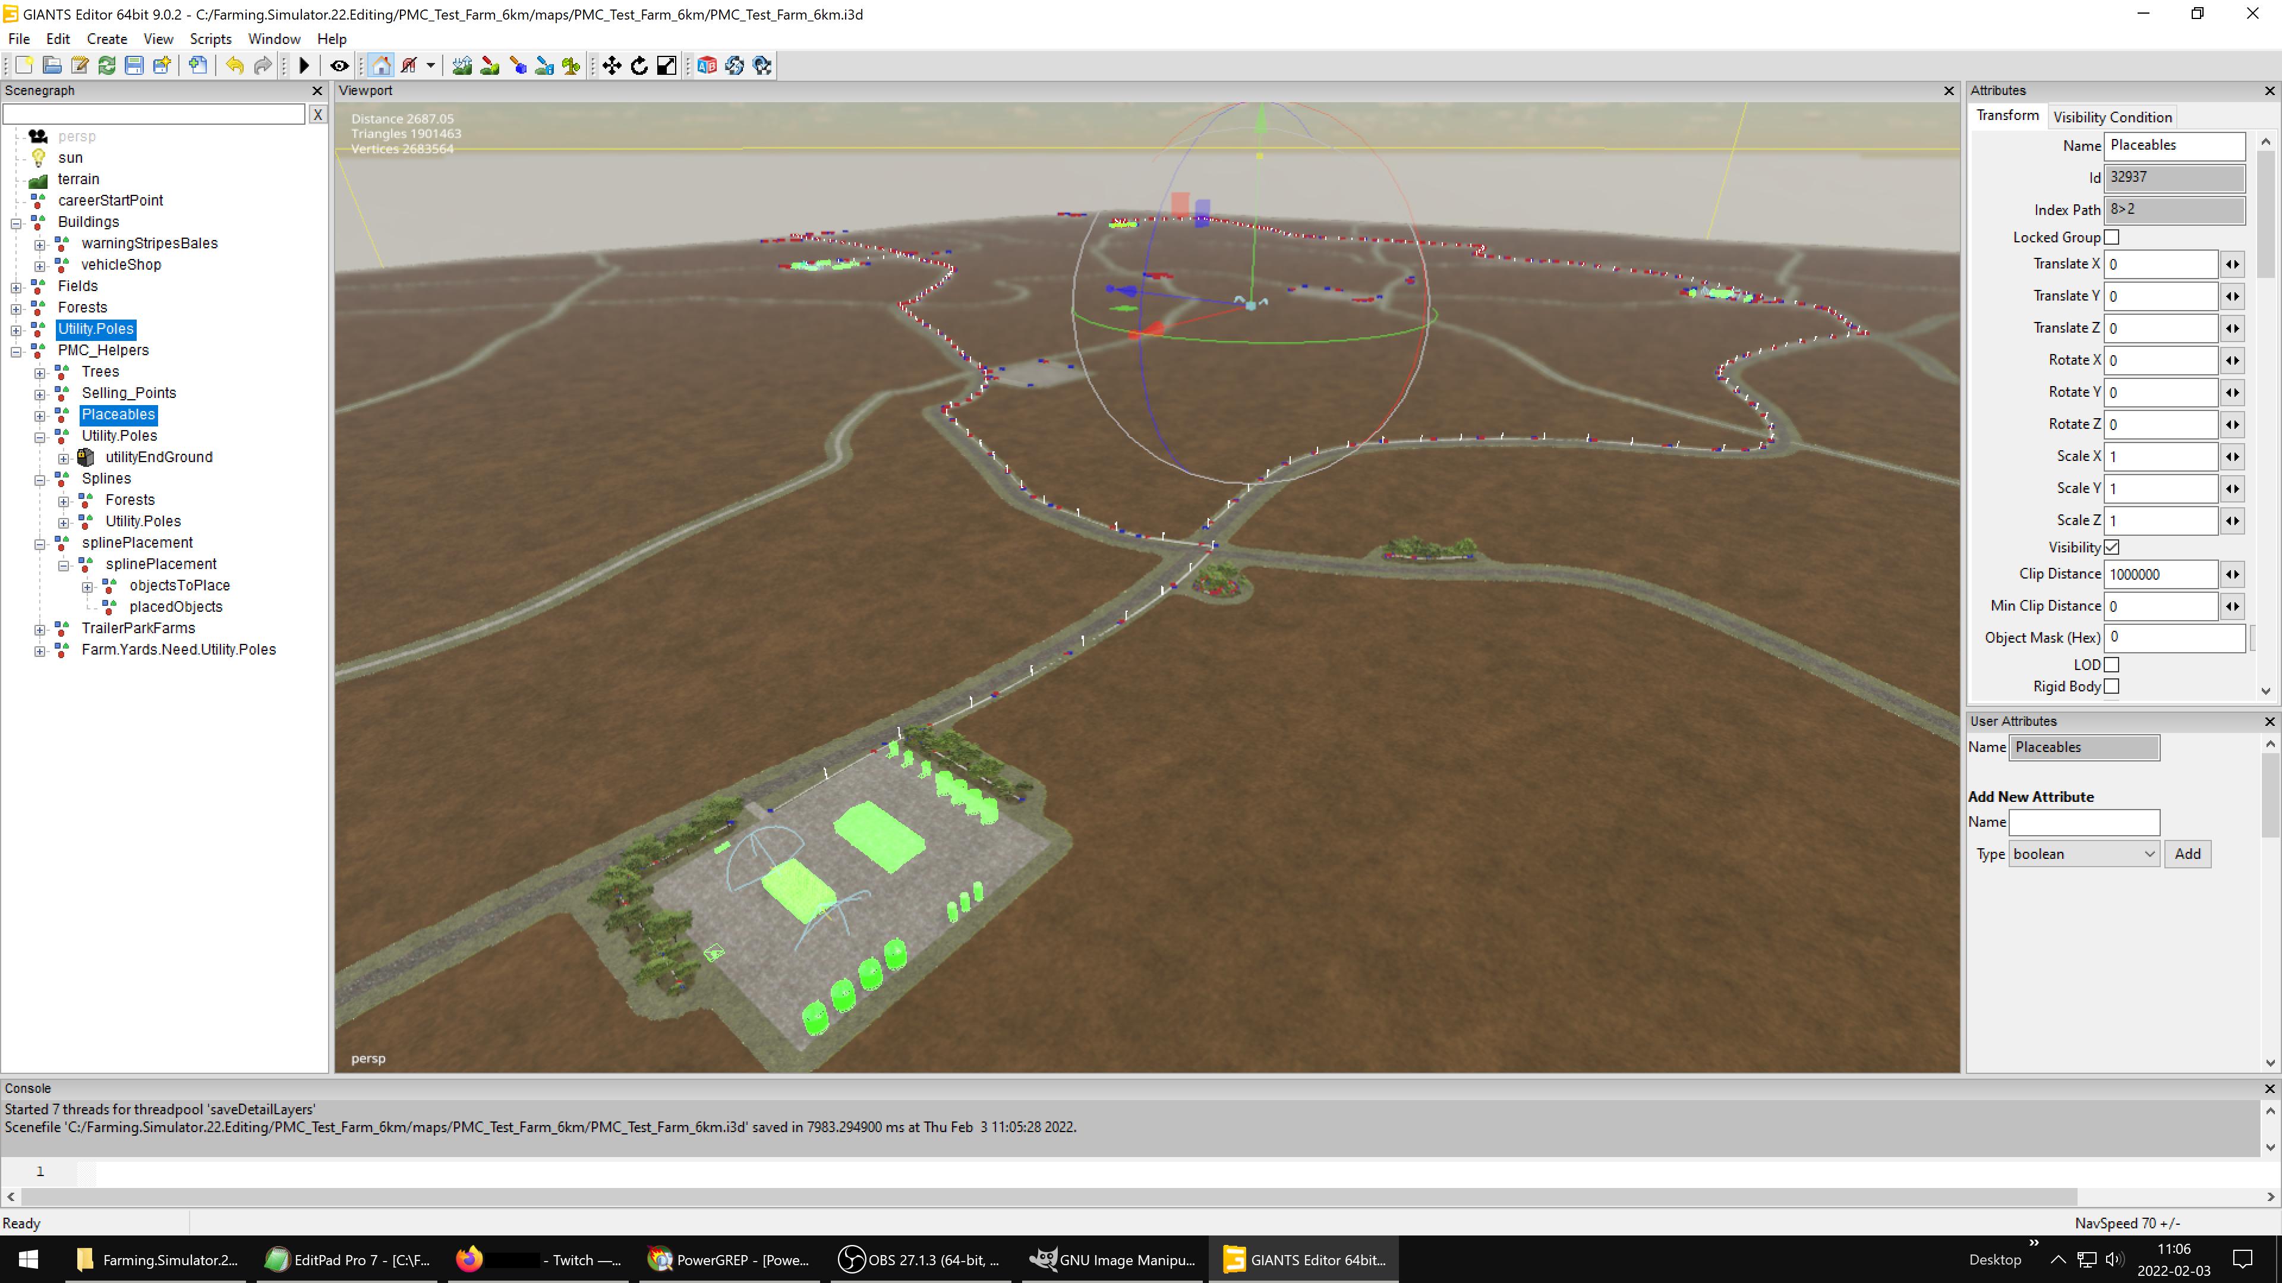The image size is (2282, 1283).
Task: Expand the Forests tree node
Action: coord(16,309)
